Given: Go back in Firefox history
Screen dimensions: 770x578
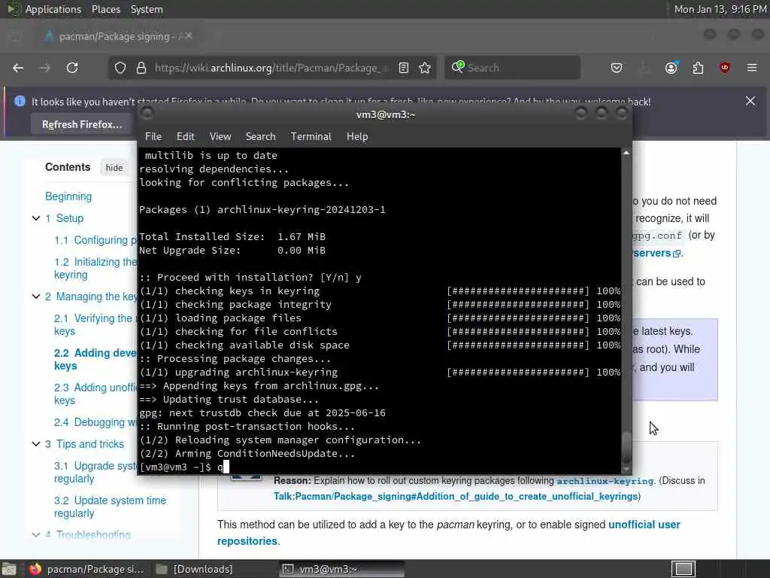Looking at the screenshot, I should click(x=18, y=68).
